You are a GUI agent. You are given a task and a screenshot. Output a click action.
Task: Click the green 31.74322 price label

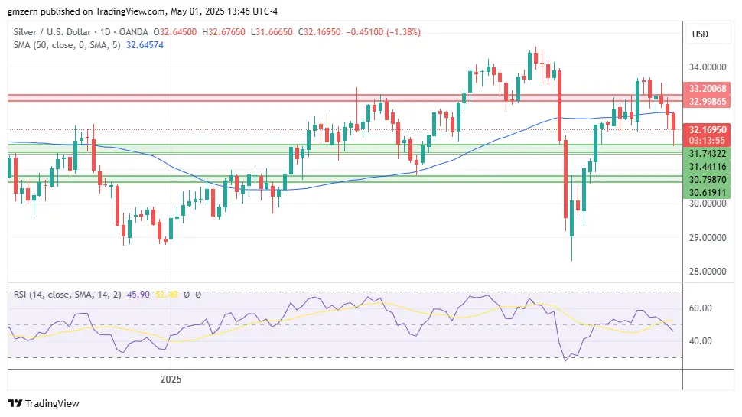tap(707, 153)
